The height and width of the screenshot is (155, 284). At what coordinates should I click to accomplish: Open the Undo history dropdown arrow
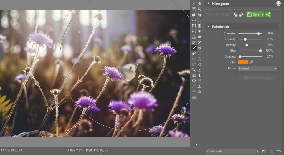click(213, 15)
